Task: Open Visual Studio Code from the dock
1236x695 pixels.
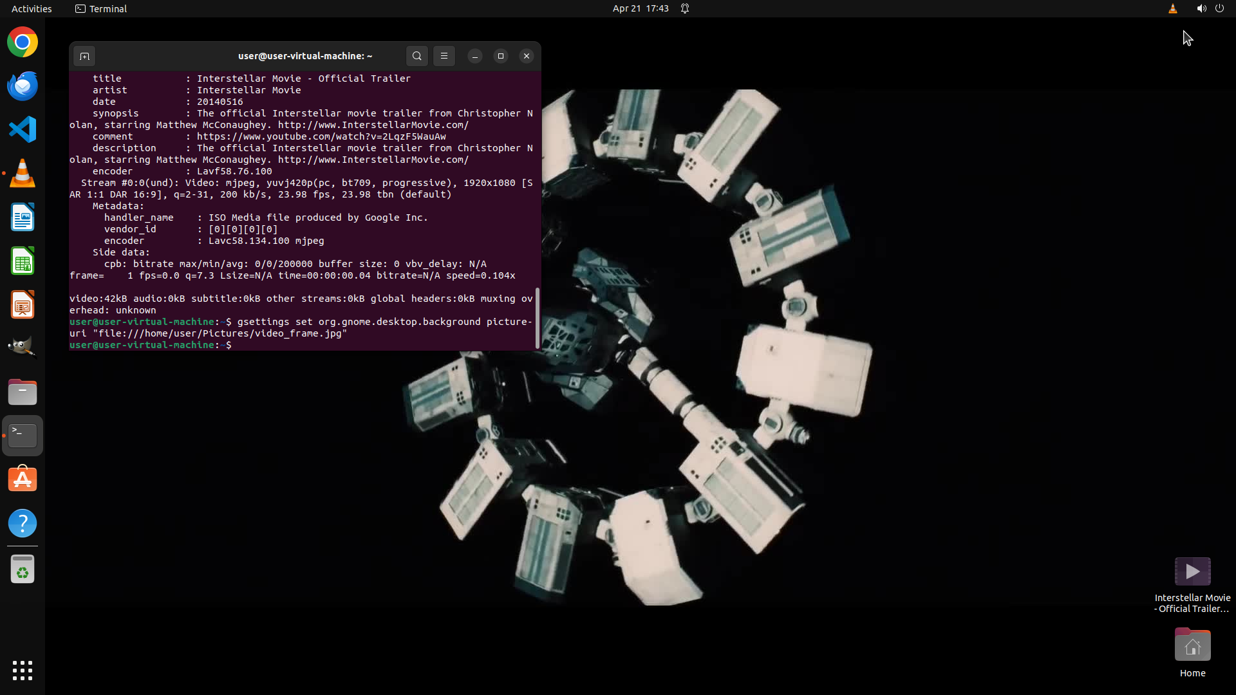Action: pyautogui.click(x=23, y=130)
